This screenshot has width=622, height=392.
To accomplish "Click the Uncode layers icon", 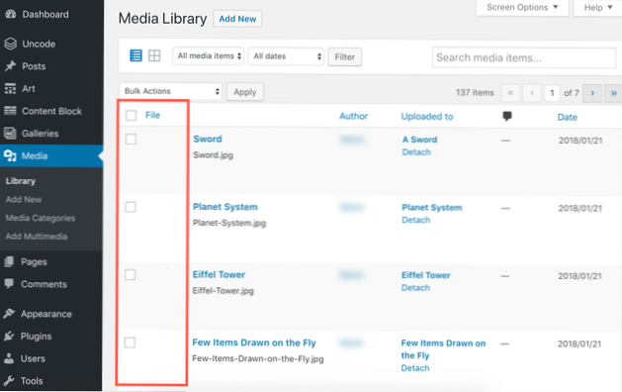I will 11,44.
